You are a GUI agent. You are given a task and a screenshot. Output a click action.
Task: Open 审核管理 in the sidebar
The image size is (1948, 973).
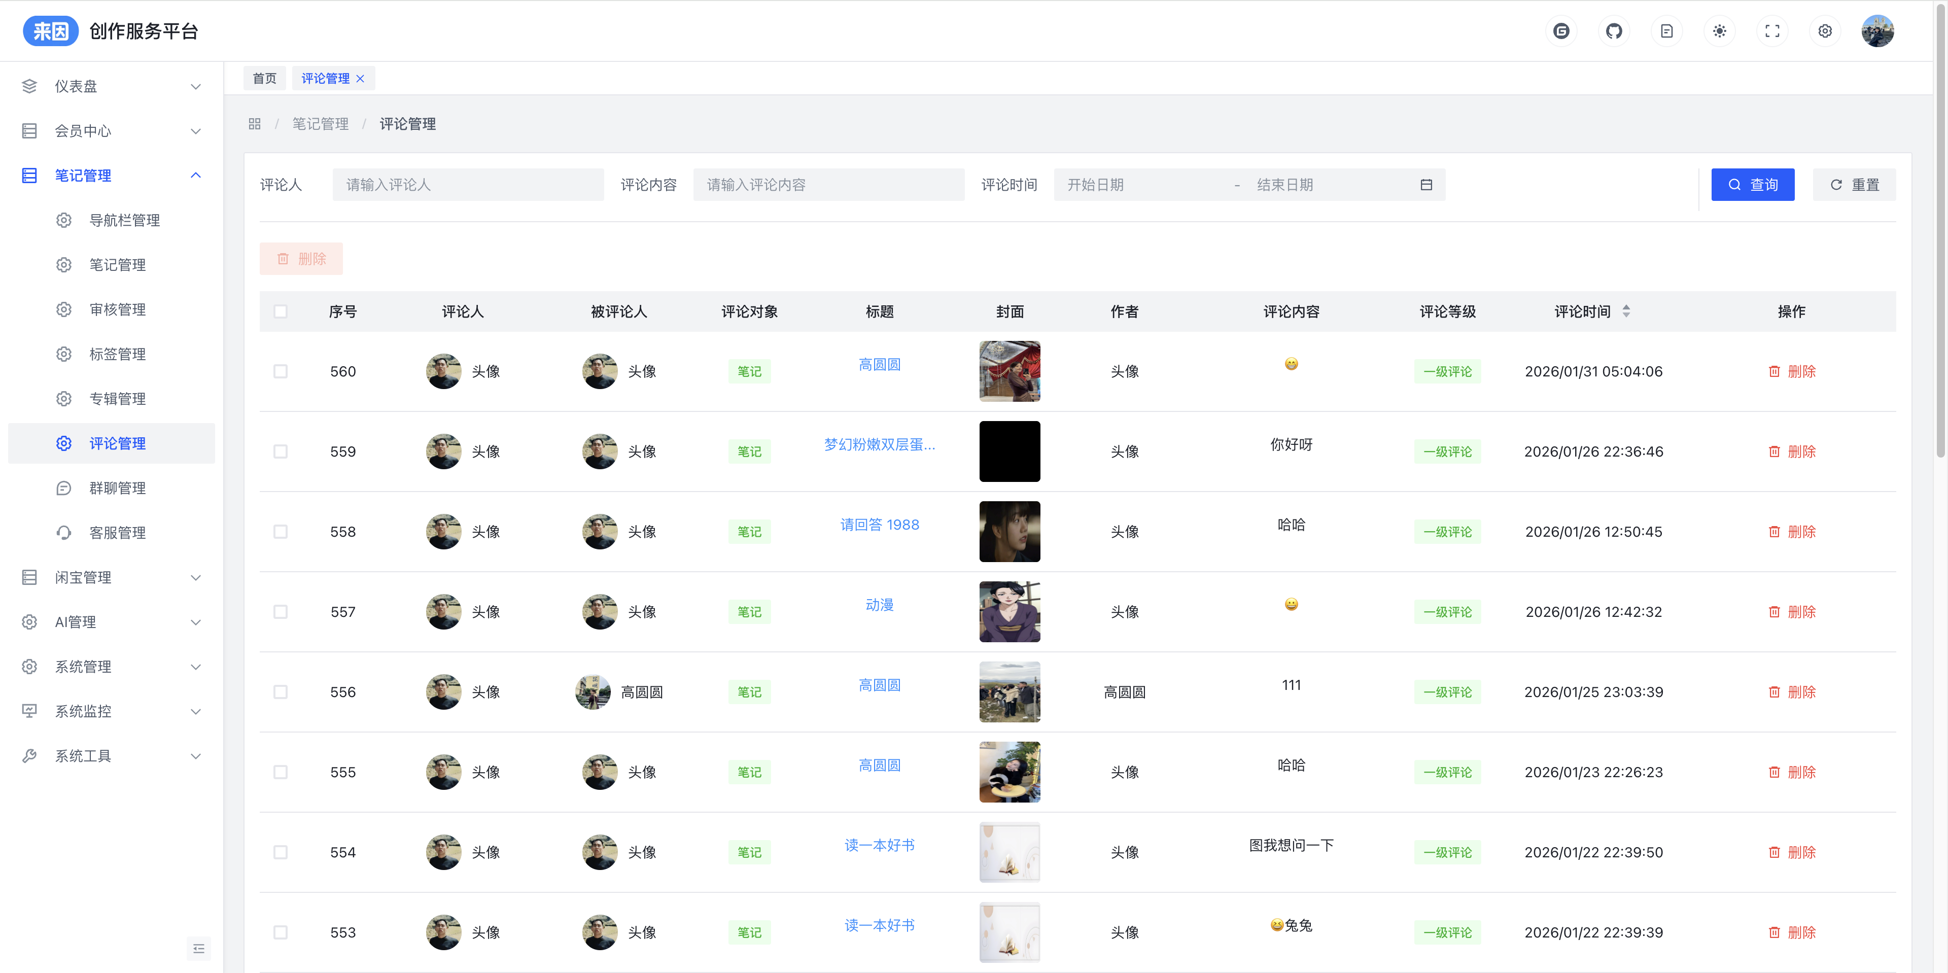coord(117,309)
